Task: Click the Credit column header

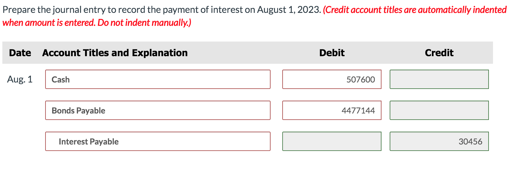Action: tap(439, 53)
